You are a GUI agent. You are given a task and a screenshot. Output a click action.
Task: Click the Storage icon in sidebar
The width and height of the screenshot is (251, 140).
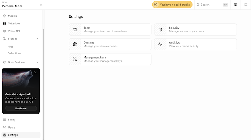click(5, 39)
